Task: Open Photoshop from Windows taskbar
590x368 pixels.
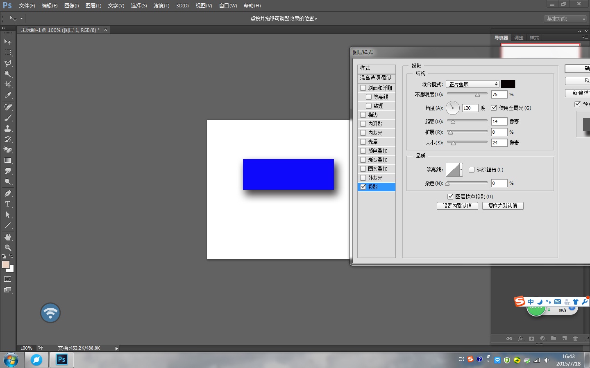Action: coord(61,360)
